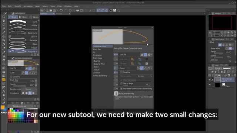Select the Eyedropper tool
The image size is (237, 133).
(4, 33)
